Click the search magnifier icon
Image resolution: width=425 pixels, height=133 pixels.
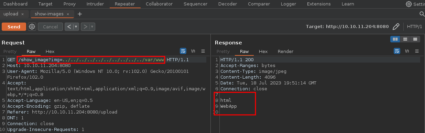tap(422, 14)
